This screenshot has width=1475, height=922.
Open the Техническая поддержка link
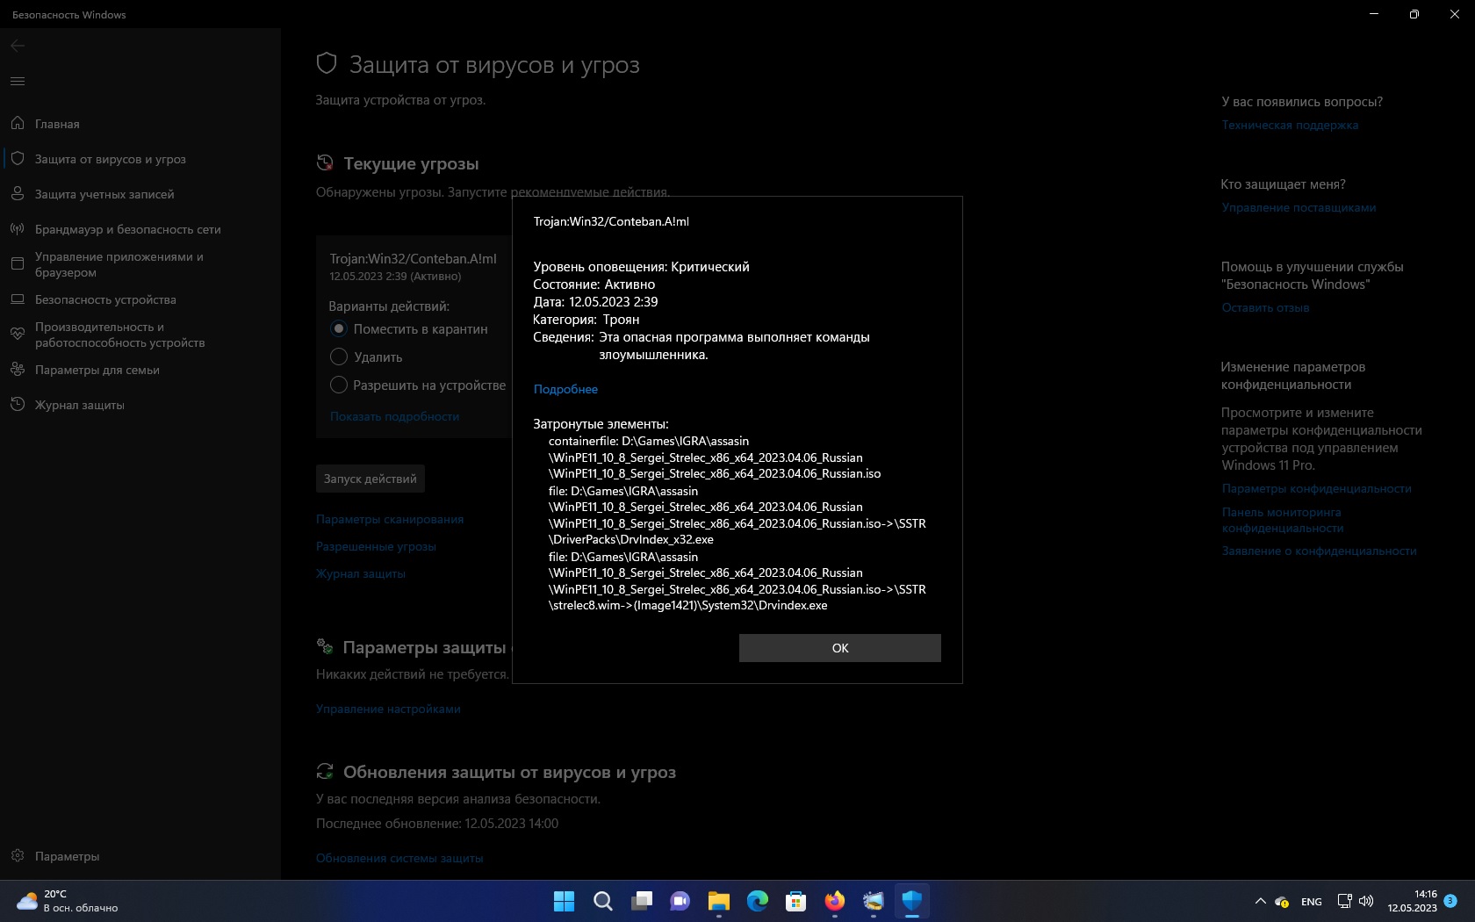pos(1290,125)
